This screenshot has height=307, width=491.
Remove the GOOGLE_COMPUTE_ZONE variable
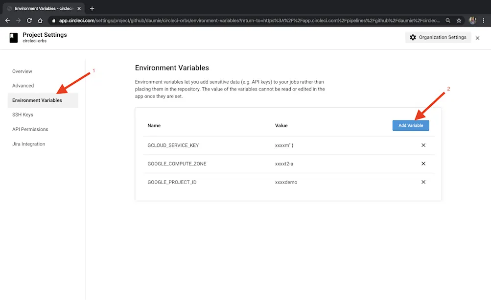click(423, 164)
